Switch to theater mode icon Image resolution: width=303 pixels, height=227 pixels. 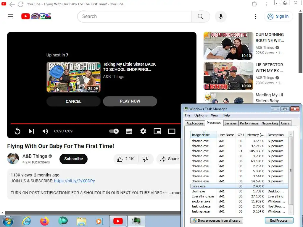click(171, 131)
